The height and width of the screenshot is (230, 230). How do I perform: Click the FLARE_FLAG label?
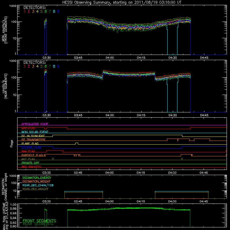[30, 143]
